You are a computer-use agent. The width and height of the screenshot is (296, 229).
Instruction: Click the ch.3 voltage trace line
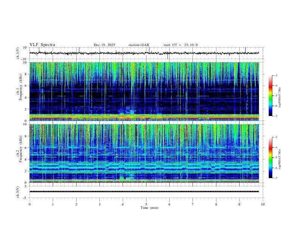click(144, 192)
